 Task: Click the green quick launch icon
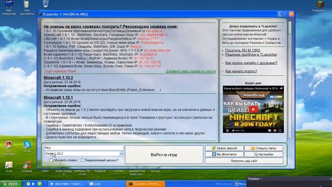(x=39, y=184)
